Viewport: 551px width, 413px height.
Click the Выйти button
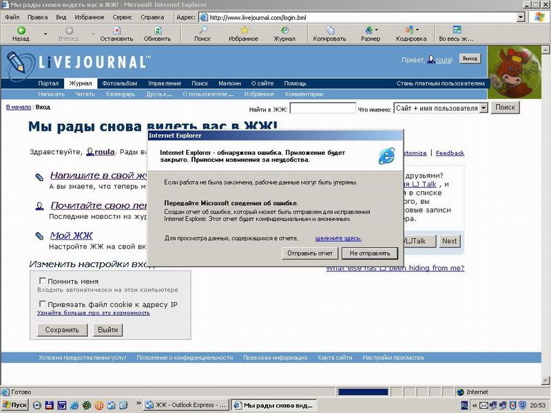[x=108, y=330]
